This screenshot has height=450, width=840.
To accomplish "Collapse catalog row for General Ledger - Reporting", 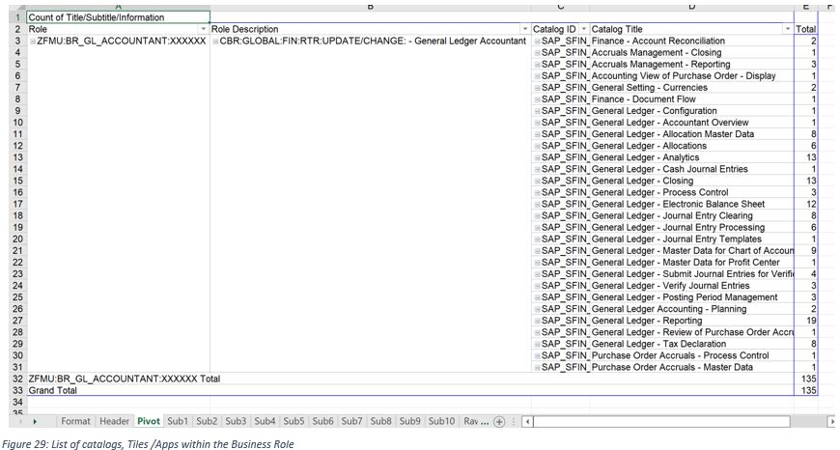I will (538, 321).
